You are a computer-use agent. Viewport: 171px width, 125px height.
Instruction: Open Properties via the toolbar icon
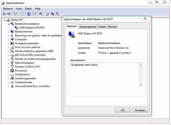[22, 14]
